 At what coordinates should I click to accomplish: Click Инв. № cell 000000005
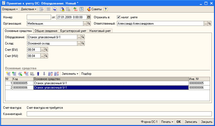199,83
